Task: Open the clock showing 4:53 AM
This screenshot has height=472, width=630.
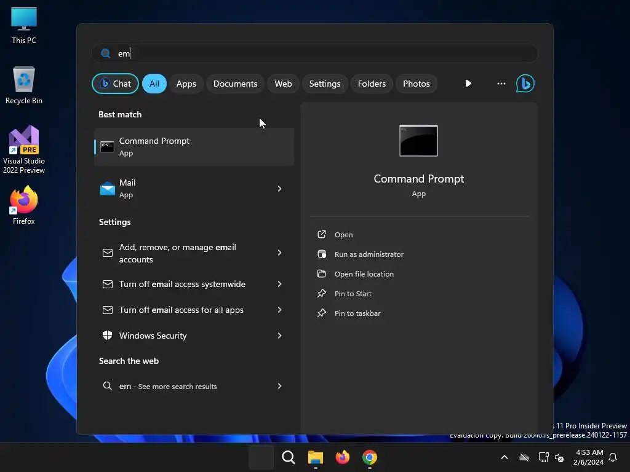Action: point(588,457)
